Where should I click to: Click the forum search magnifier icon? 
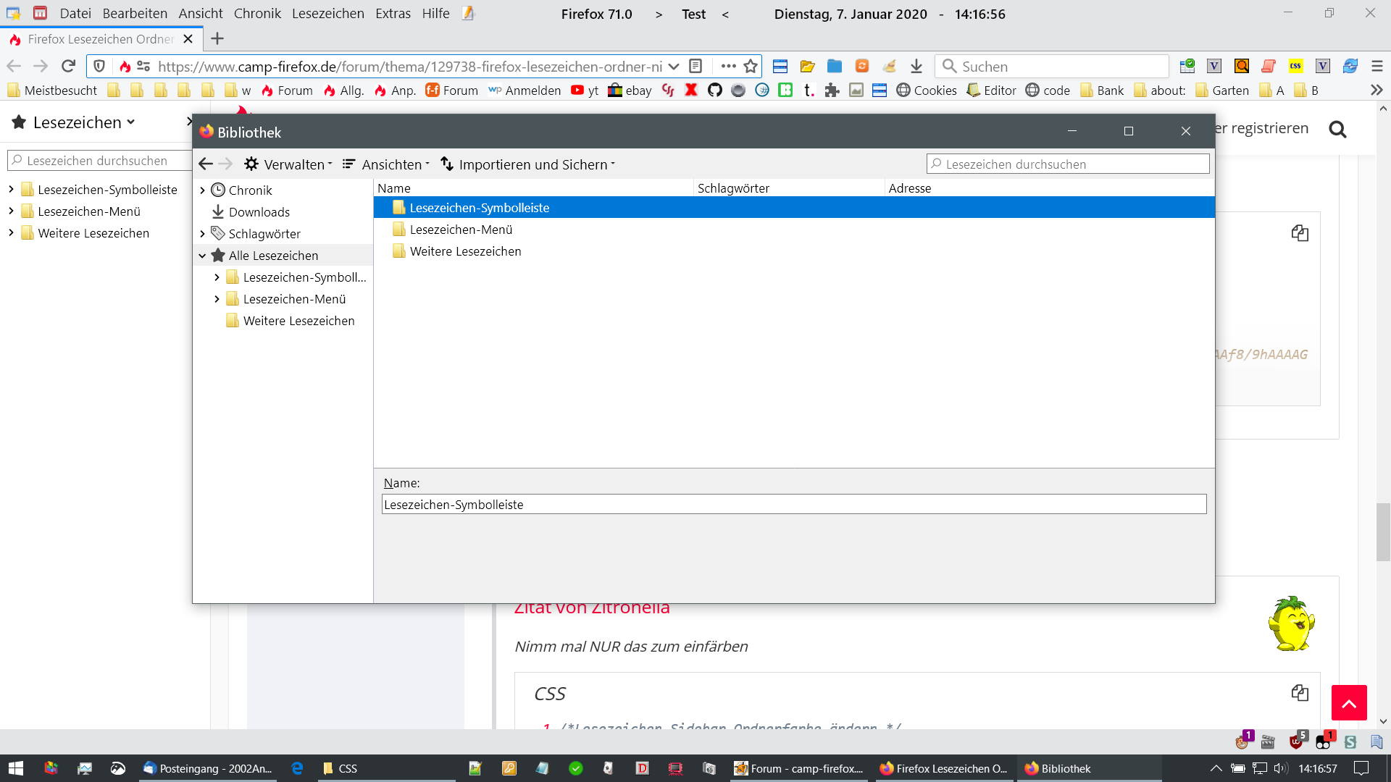point(1337,129)
